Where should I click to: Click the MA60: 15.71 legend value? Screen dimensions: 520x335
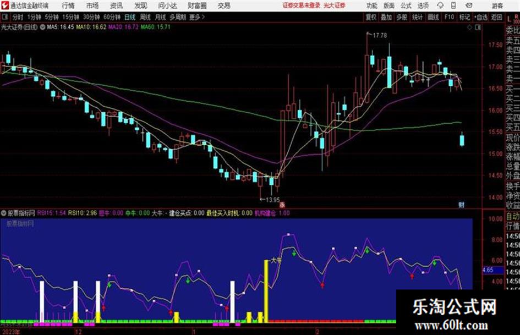pos(155,27)
